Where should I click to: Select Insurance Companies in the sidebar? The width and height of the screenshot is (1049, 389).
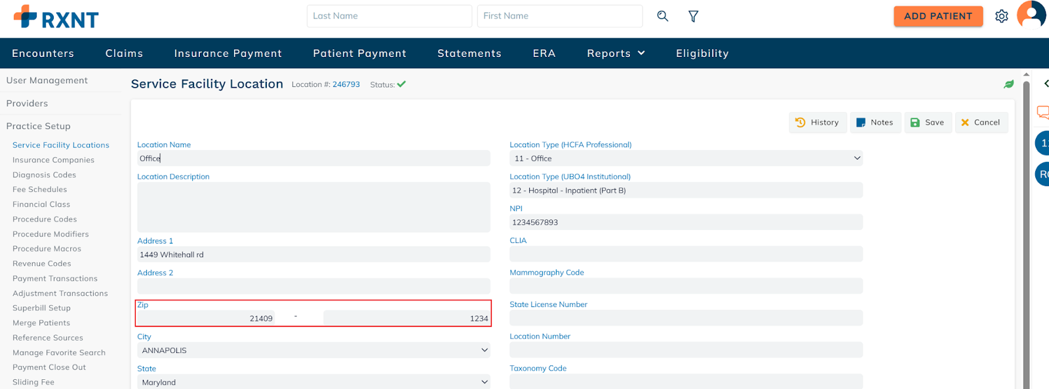(53, 160)
